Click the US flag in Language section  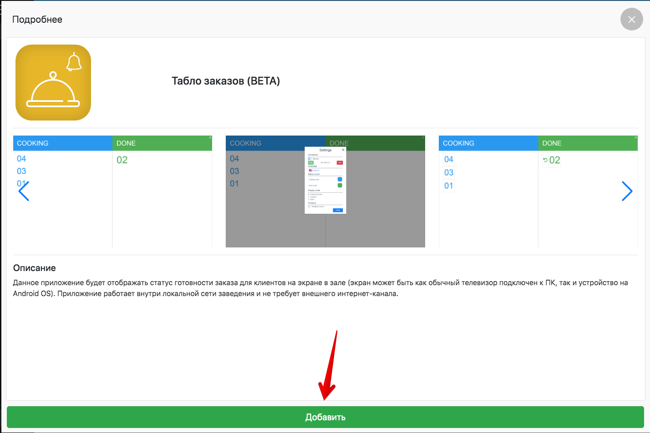click(310, 170)
